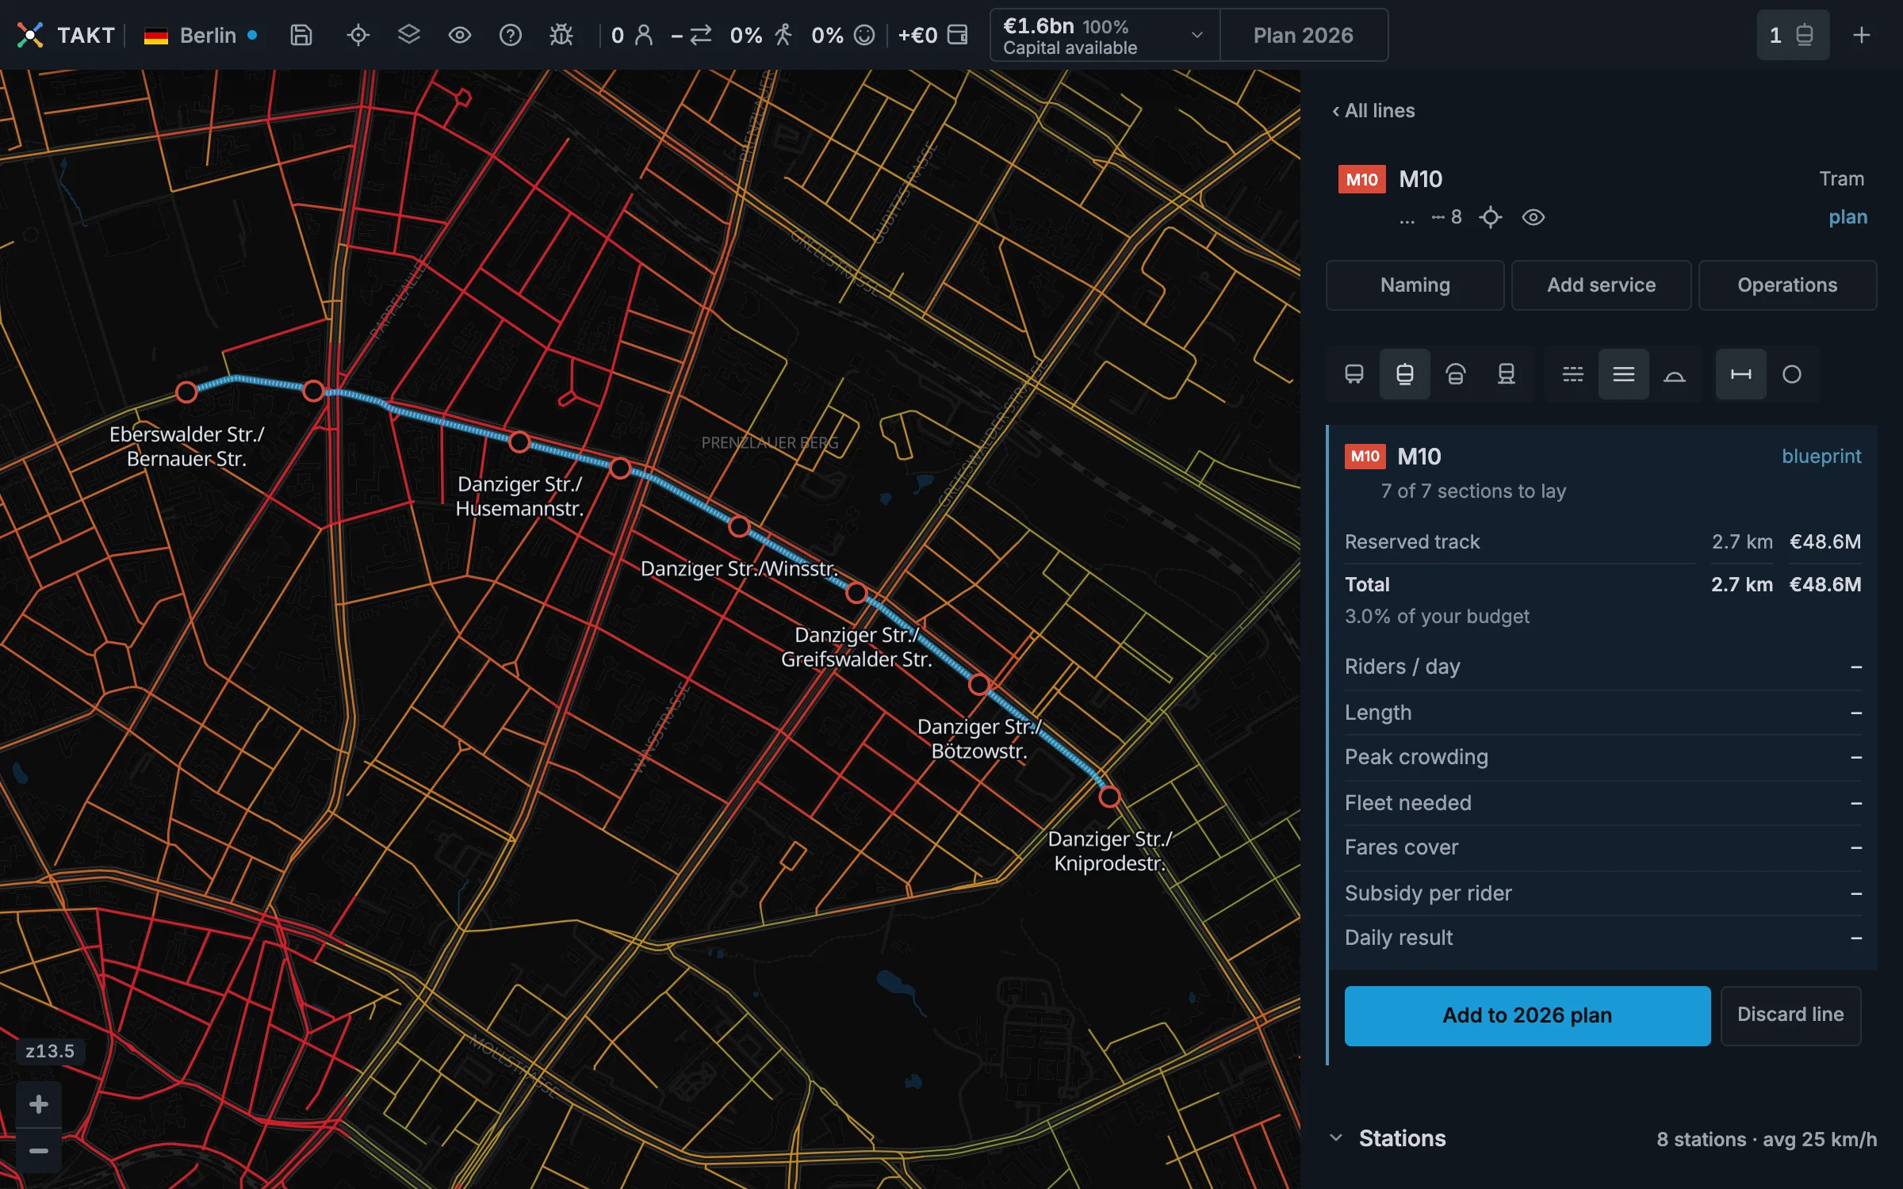Click the red M10 line badge in header
Viewport: 1903px width, 1189px height.
point(1361,179)
